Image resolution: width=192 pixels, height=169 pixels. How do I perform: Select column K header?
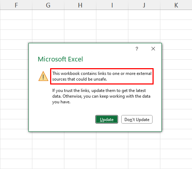pos(176,5)
